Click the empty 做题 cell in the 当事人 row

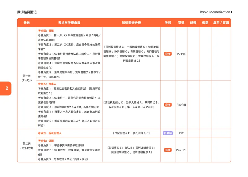click(205, 105)
